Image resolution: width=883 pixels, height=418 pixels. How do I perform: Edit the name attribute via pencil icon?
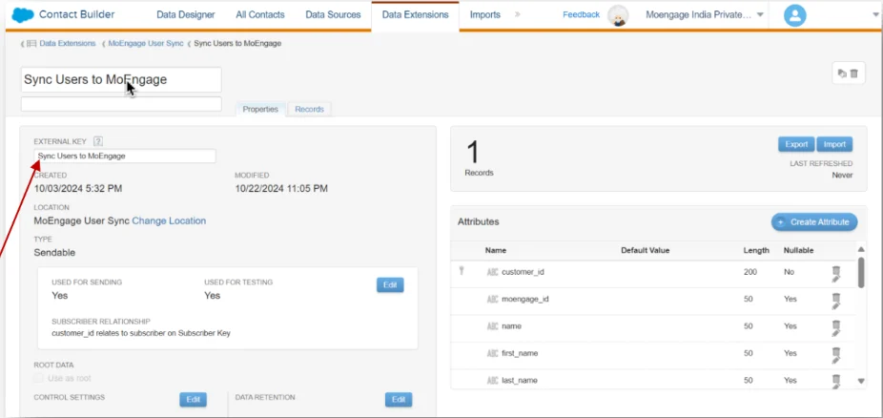(x=836, y=332)
